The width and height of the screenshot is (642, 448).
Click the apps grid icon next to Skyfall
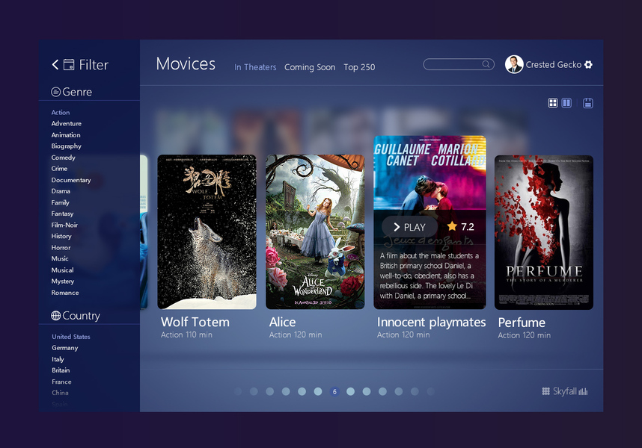pos(545,391)
